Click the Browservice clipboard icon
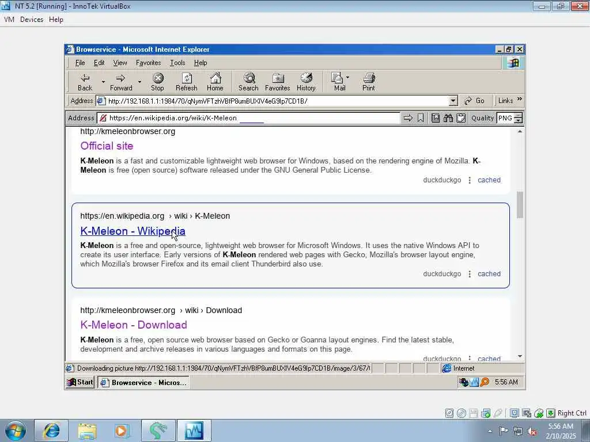The image size is (590, 442). click(x=461, y=118)
